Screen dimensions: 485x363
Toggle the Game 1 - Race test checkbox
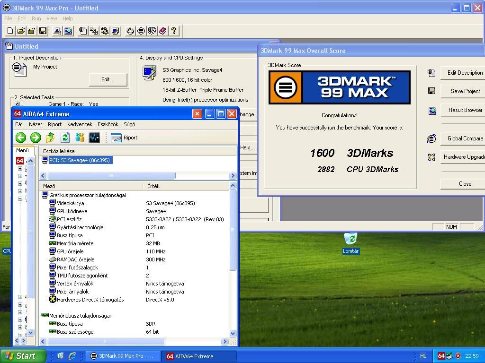click(x=17, y=104)
